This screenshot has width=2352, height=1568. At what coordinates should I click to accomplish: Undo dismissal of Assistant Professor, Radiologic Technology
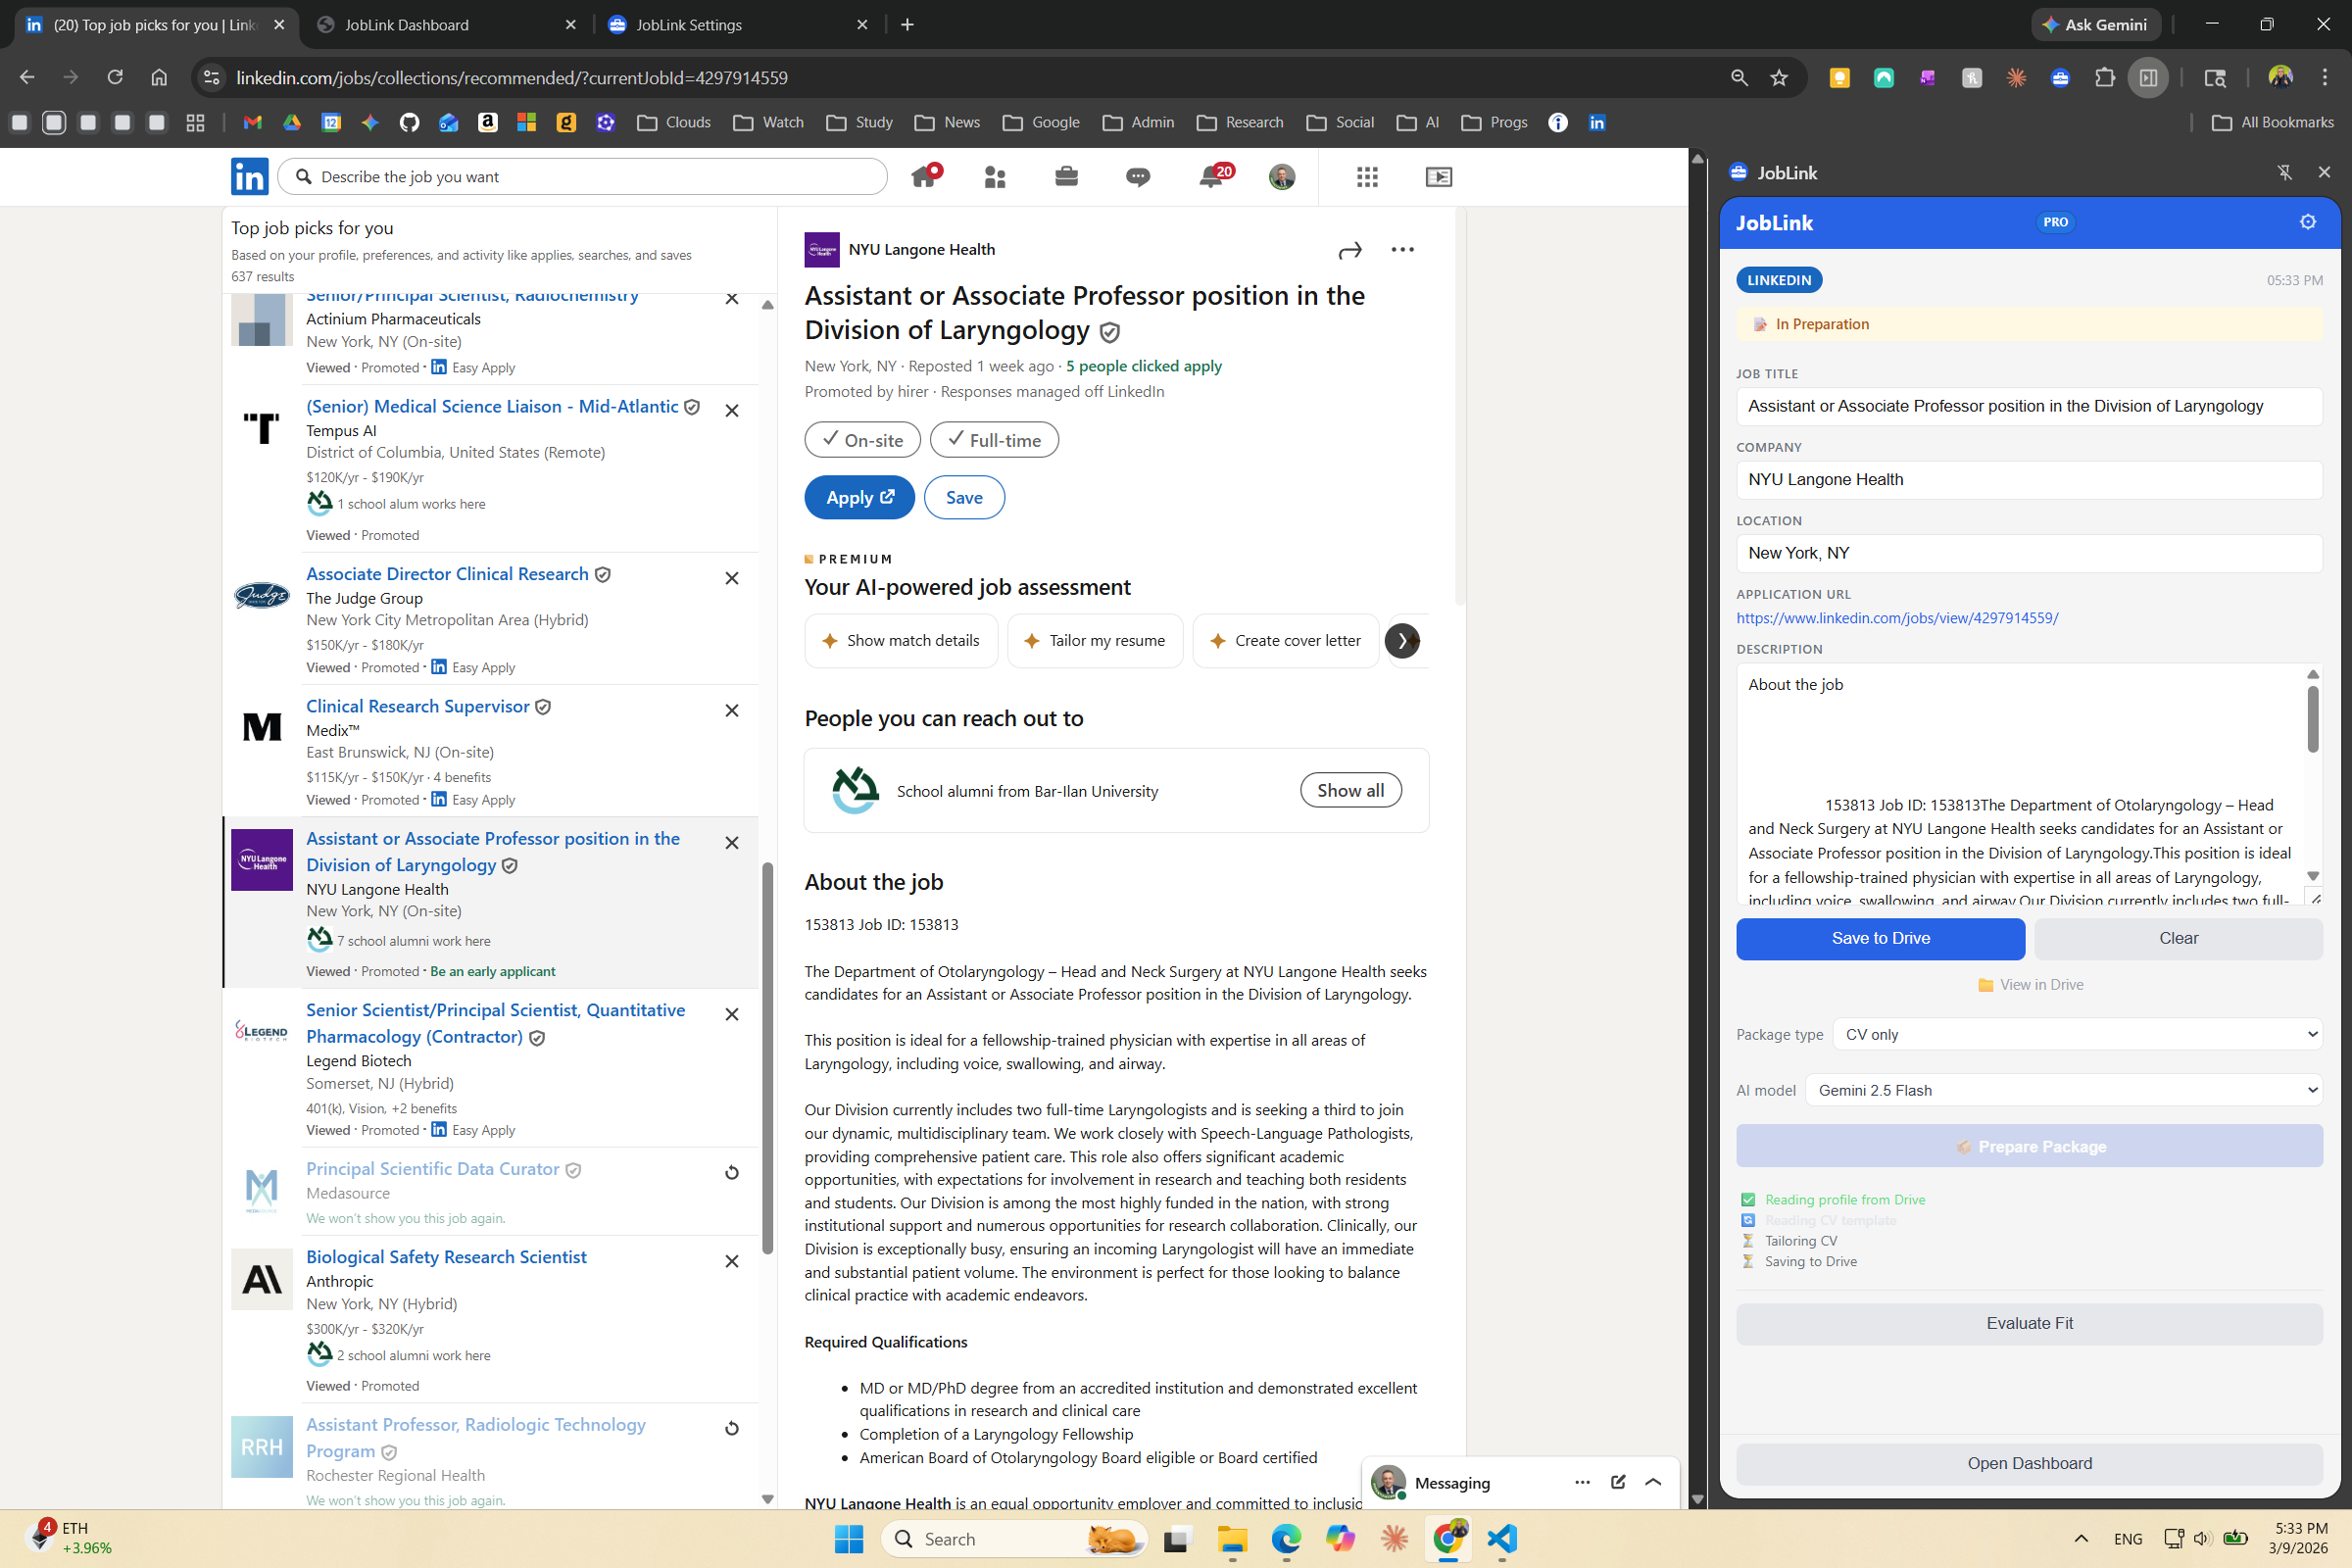732,1429
